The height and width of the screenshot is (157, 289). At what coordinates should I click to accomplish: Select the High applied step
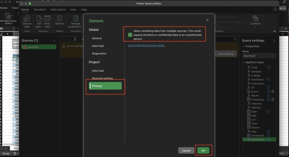pos(254,116)
